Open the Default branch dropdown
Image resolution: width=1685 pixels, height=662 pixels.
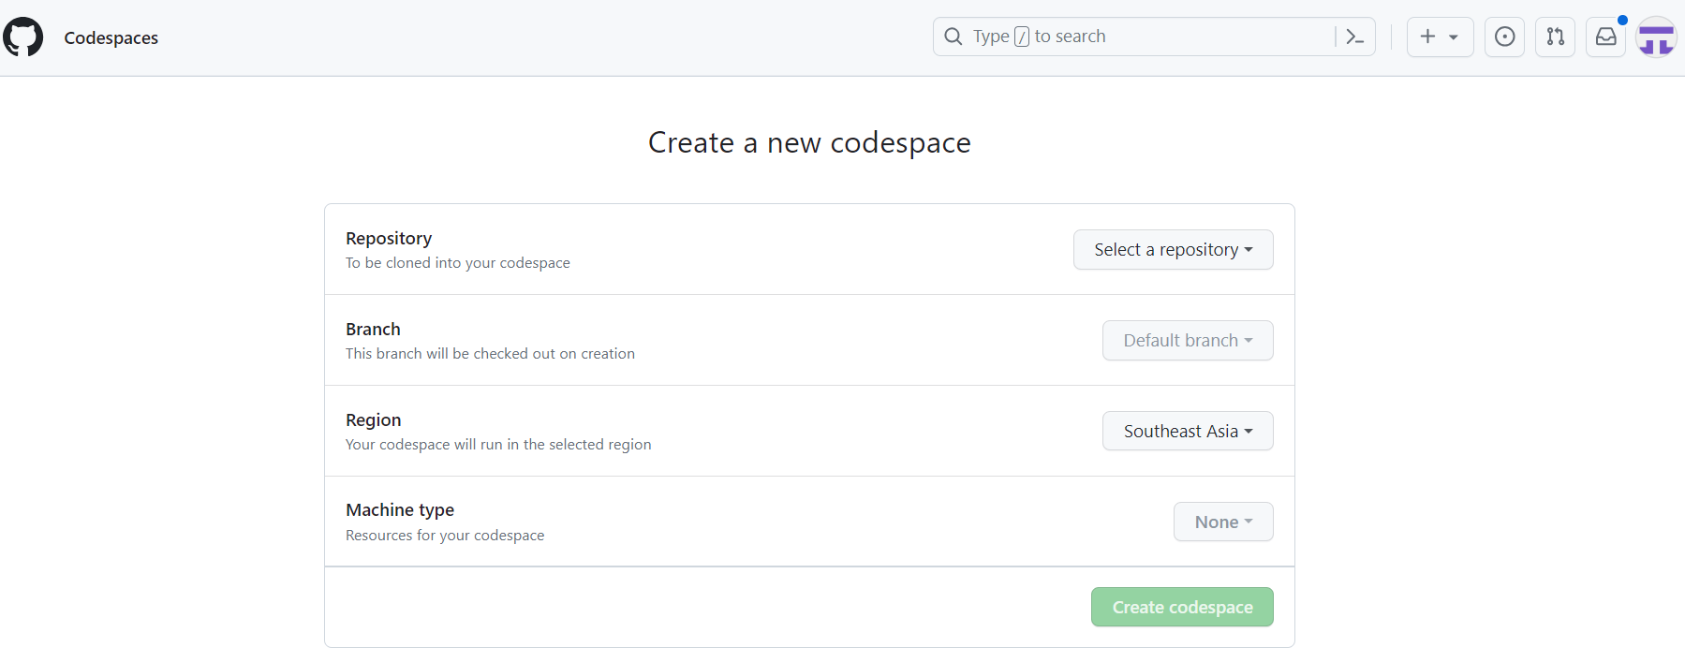(1187, 341)
